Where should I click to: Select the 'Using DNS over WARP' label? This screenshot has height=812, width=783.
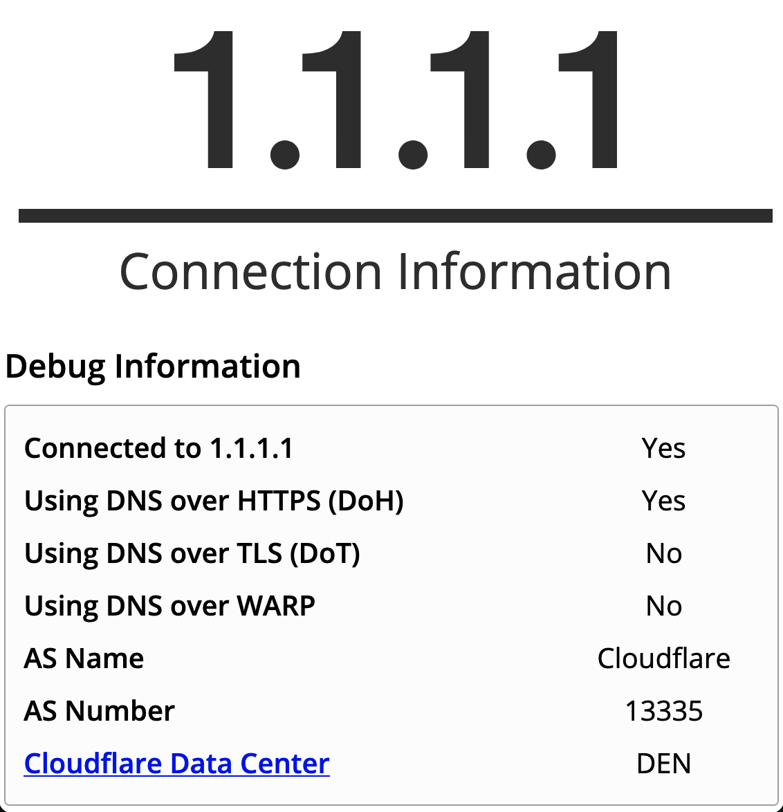pyautogui.click(x=169, y=607)
